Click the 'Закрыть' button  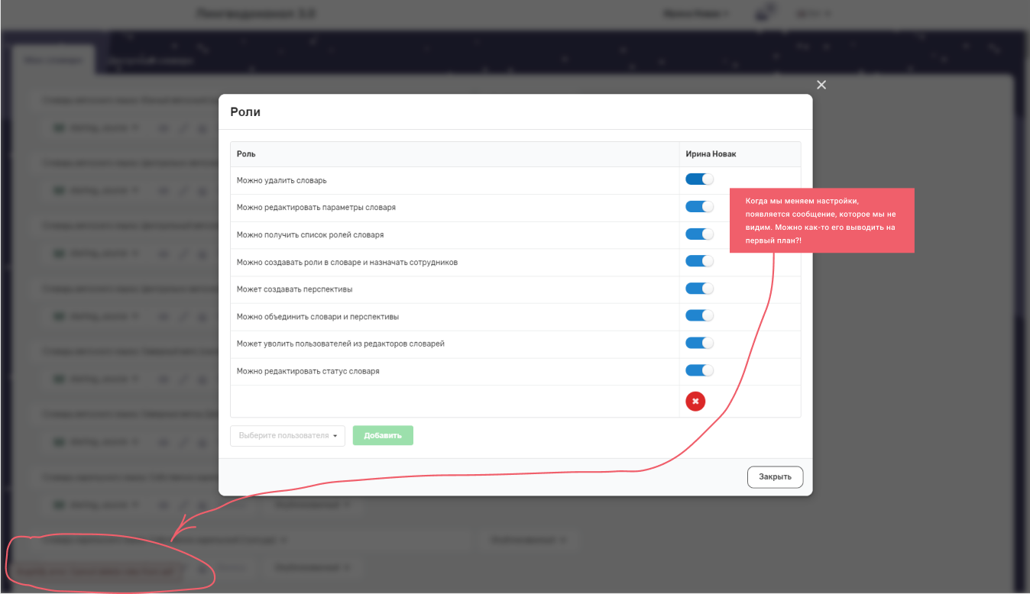[x=775, y=476]
